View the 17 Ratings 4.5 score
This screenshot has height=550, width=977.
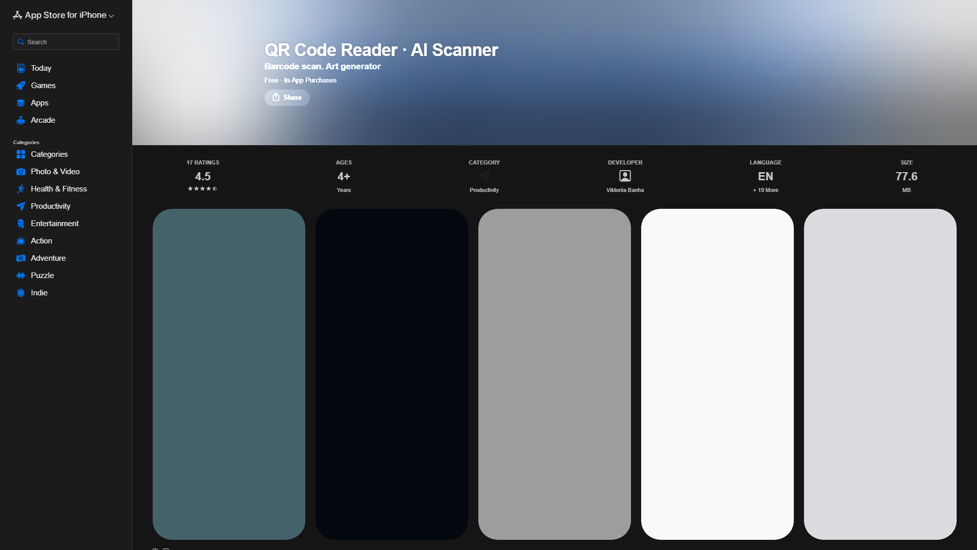[x=203, y=176]
